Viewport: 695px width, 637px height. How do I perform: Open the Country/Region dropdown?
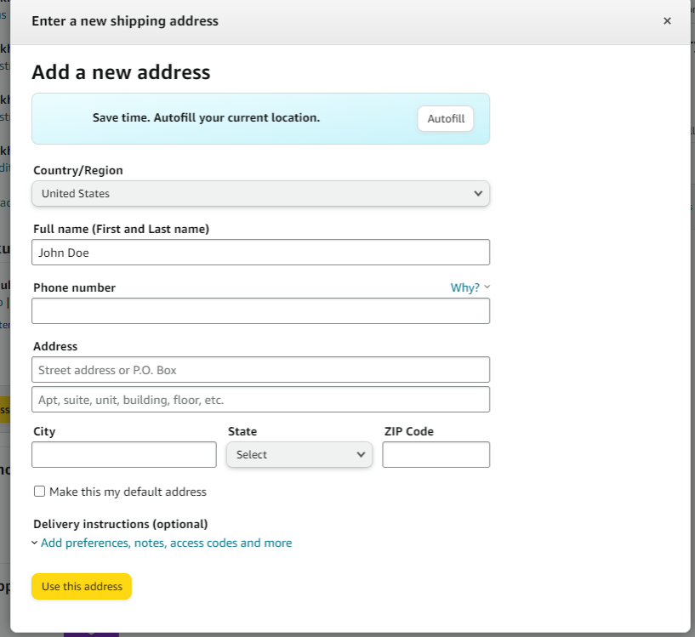tap(260, 193)
